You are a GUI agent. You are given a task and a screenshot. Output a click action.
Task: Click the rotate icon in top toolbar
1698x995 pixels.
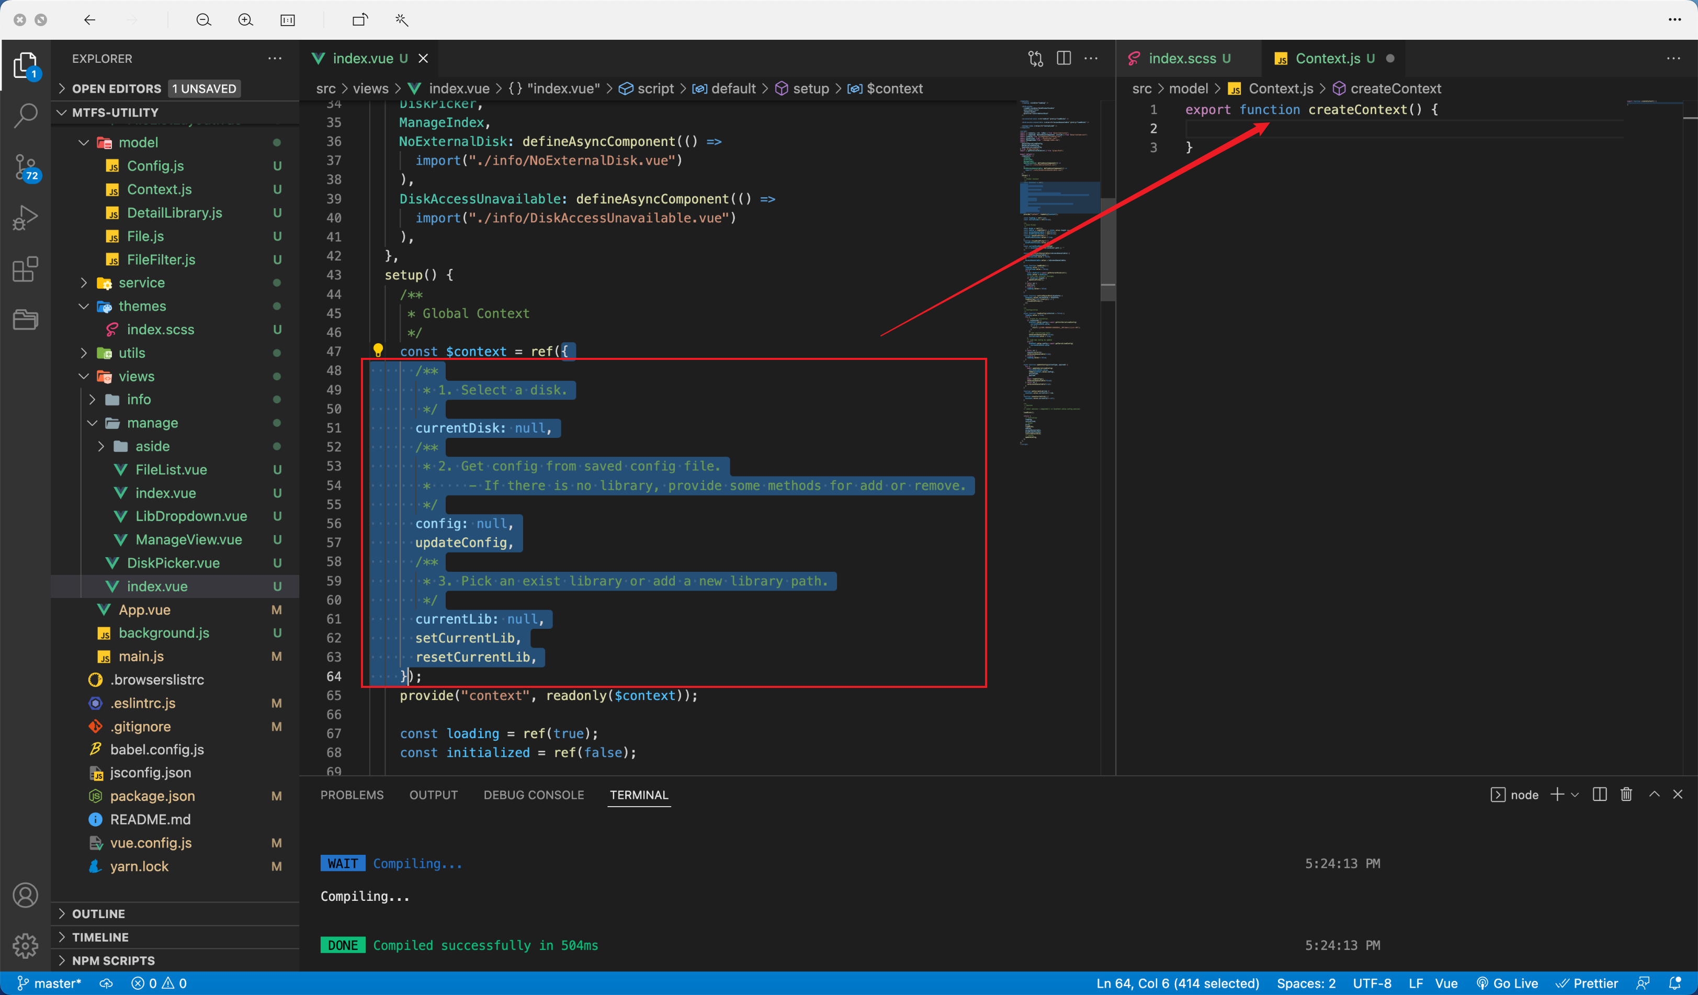point(360,20)
